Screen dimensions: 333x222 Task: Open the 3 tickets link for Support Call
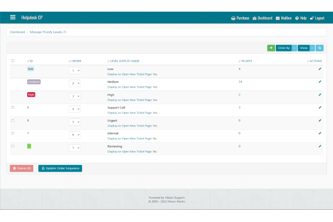point(239,108)
